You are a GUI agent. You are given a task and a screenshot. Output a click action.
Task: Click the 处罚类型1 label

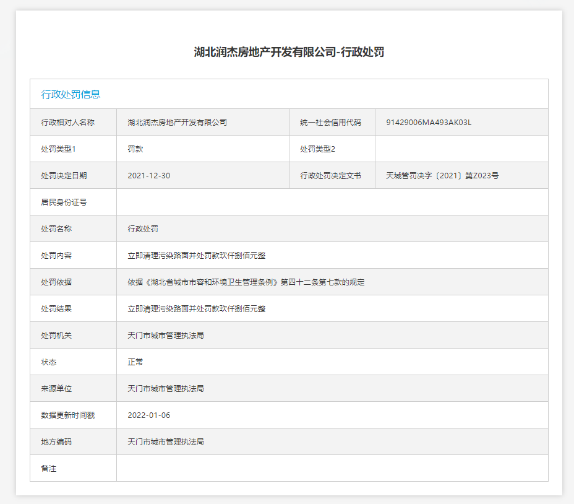58,149
